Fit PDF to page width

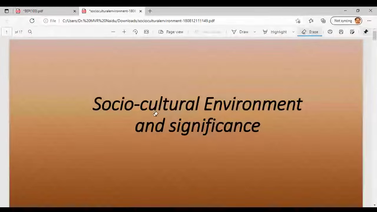coord(146,32)
